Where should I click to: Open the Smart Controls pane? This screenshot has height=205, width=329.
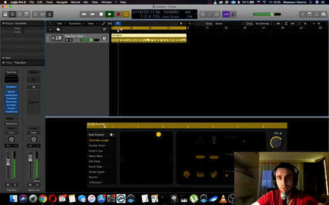(x=36, y=14)
